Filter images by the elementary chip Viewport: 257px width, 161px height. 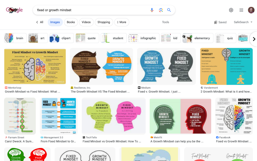pyautogui.click(x=198, y=38)
